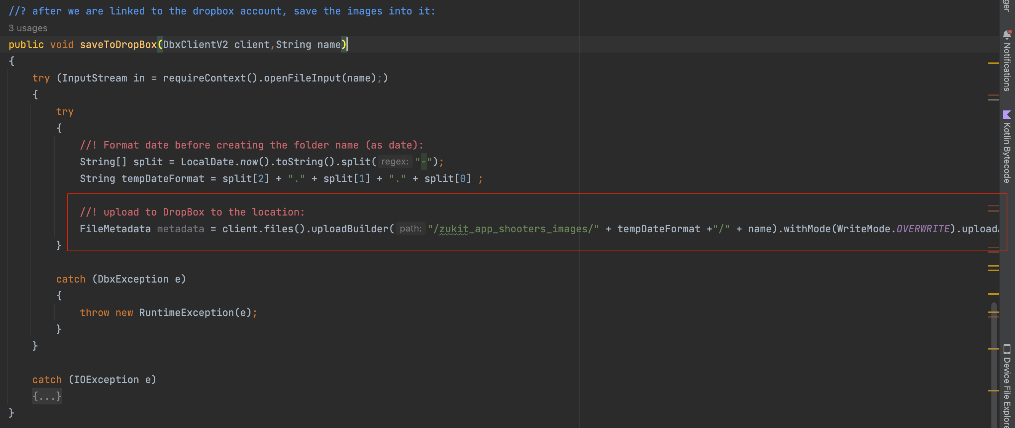Click the requireContext() call
Screen dimensions: 1015x428
tap(210, 78)
